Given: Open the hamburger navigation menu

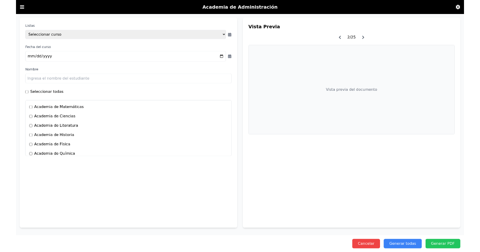Looking at the screenshot, I should 22,7.
